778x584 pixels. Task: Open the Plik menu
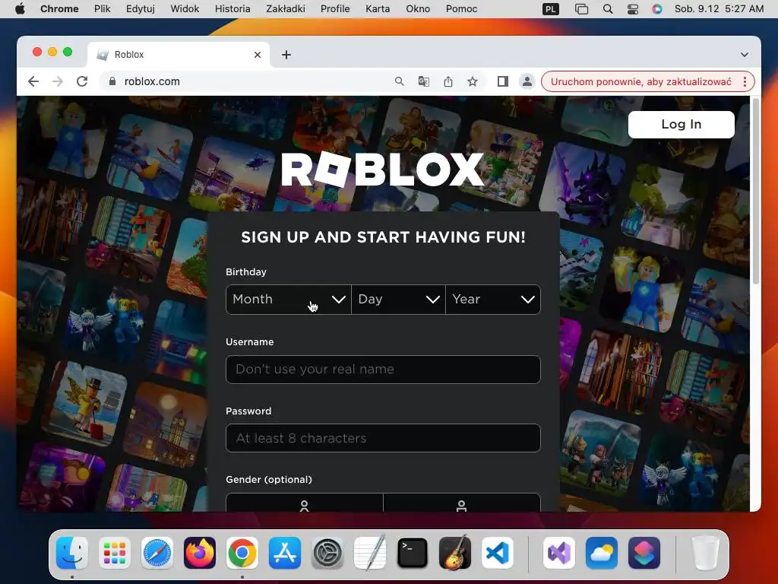[103, 9]
